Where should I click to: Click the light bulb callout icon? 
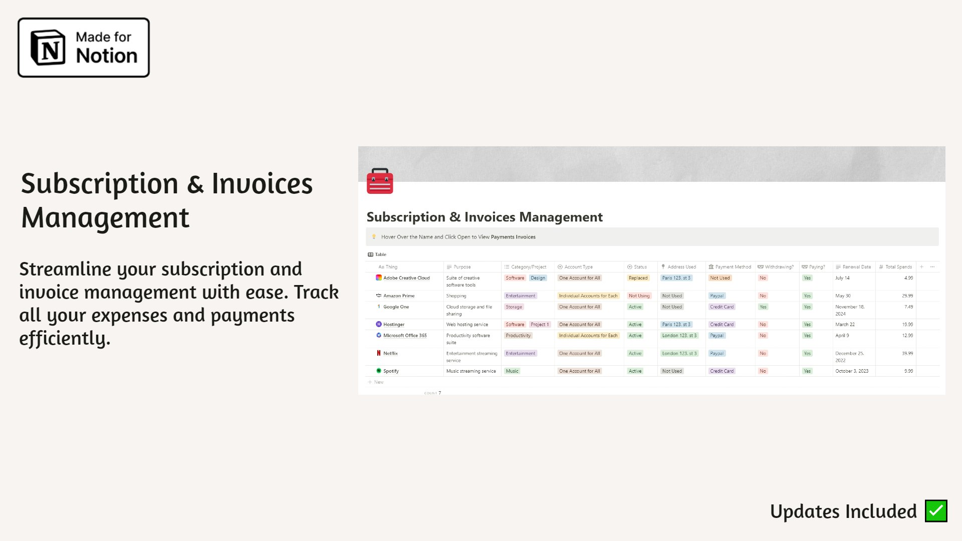(374, 237)
